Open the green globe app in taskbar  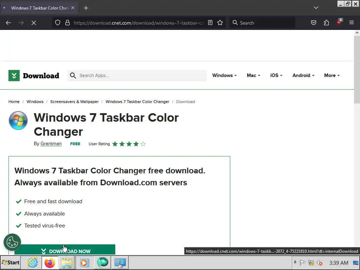pyautogui.click(x=102, y=263)
